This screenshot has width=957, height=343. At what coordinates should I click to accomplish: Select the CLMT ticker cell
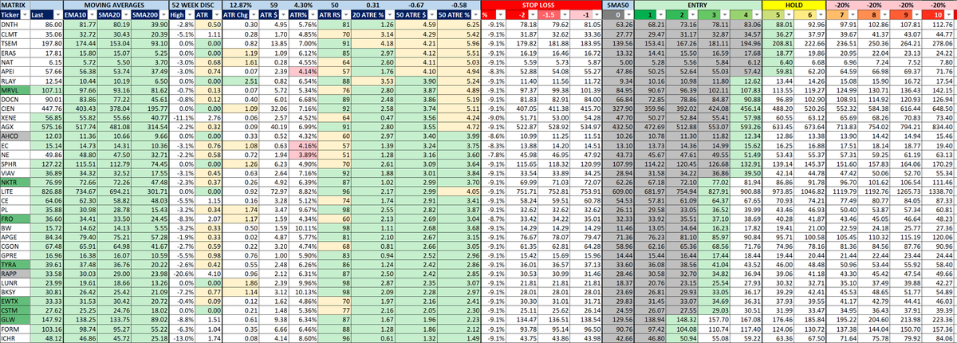[16, 35]
